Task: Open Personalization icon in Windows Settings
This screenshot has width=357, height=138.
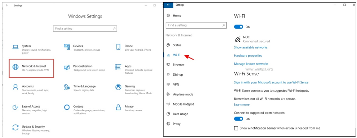Action: [67, 67]
